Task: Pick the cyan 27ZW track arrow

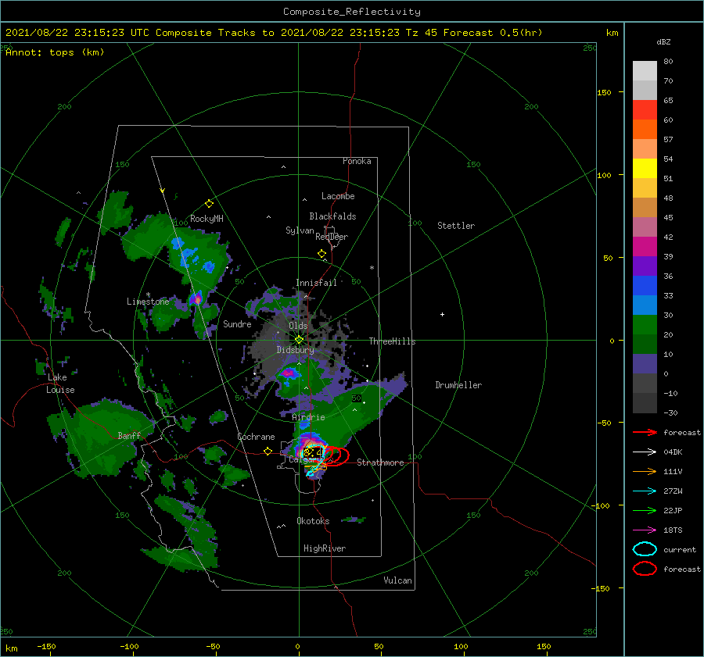Action: (x=645, y=491)
